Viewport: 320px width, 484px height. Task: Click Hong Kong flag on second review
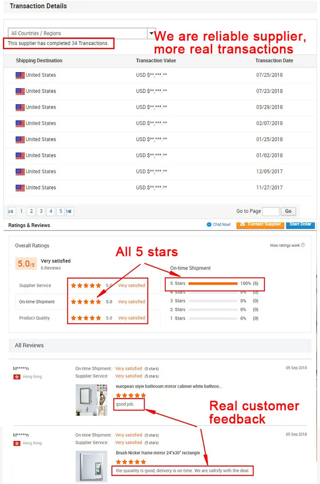pyautogui.click(x=17, y=443)
